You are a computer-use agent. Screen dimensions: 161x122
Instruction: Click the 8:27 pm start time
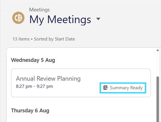24,86
